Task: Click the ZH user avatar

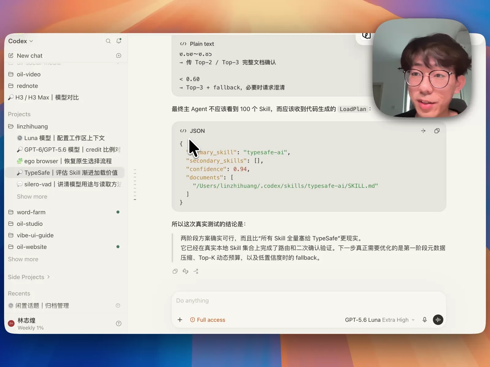Action: [11, 324]
